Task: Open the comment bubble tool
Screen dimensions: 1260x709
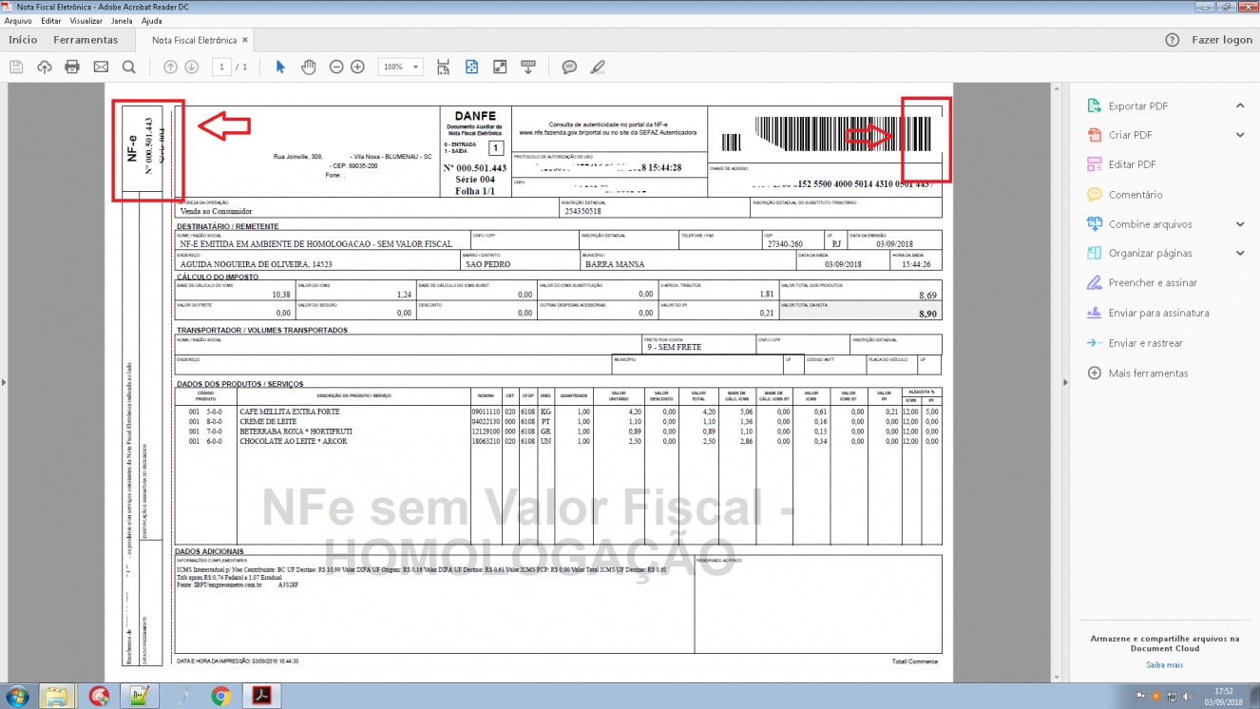Action: point(569,67)
